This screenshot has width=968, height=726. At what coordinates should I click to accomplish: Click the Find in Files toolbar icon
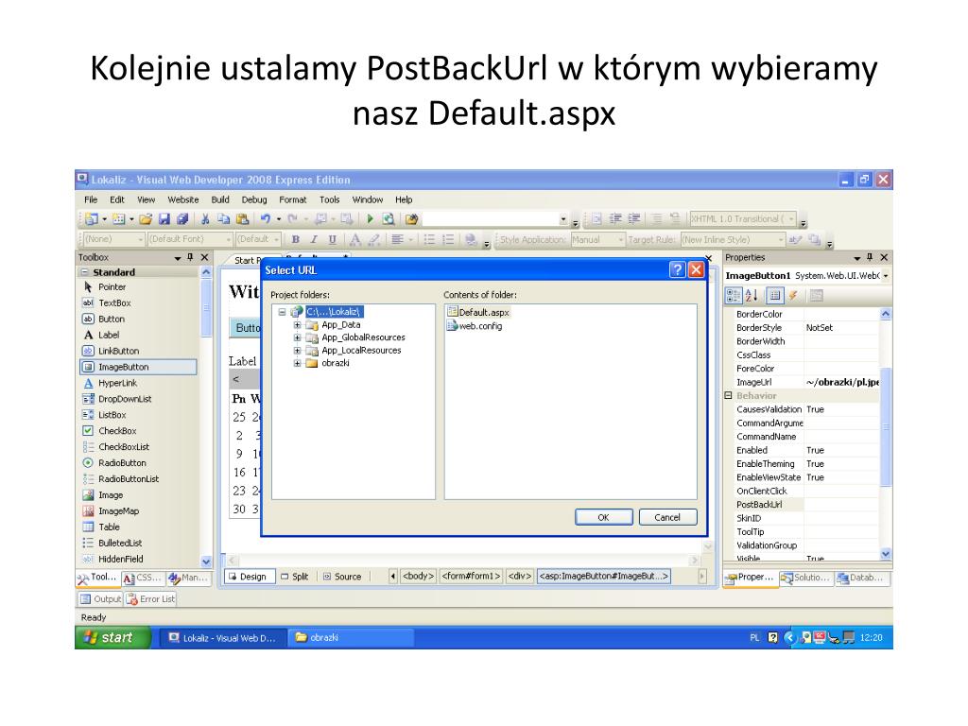click(x=412, y=218)
